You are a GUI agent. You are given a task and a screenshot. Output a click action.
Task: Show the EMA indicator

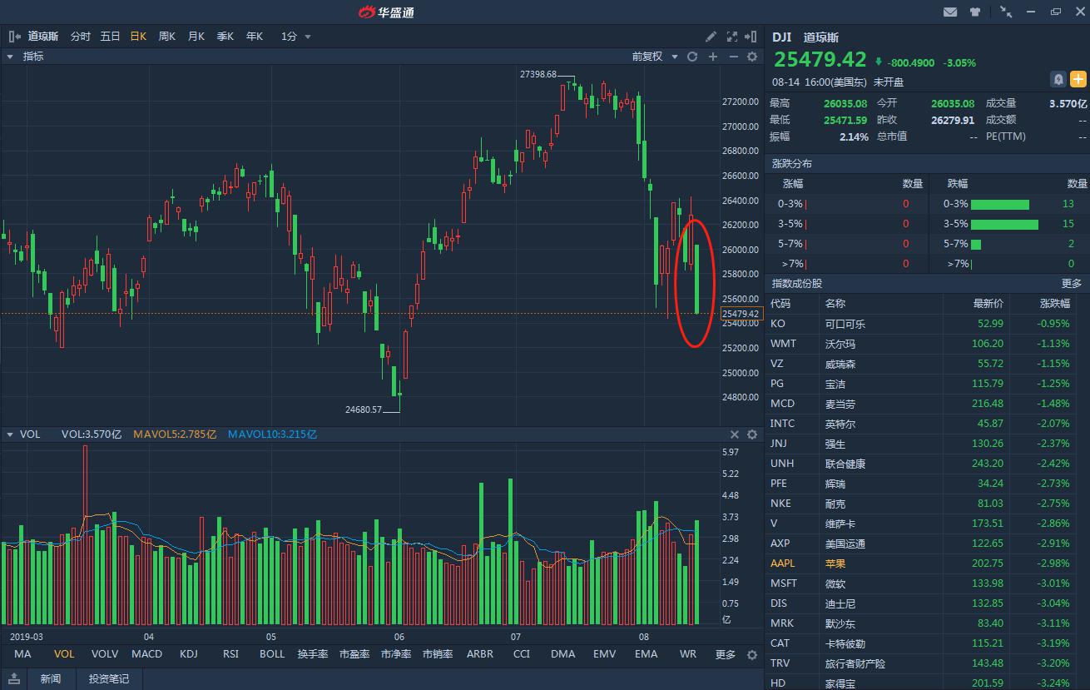(647, 654)
